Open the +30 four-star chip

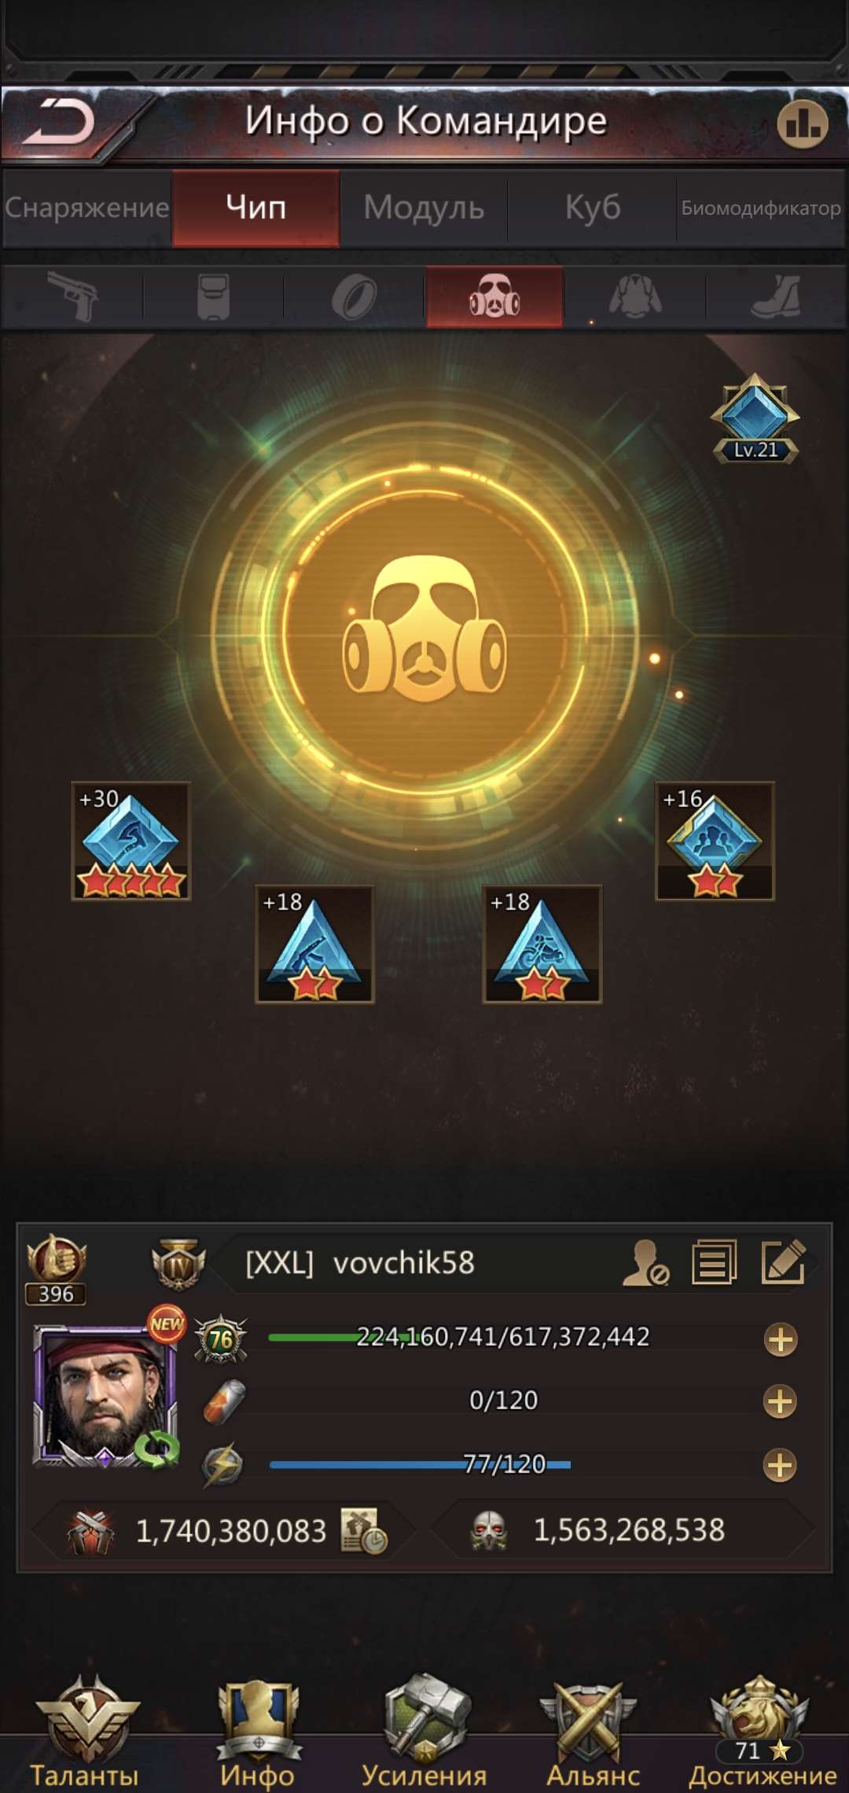coord(130,841)
